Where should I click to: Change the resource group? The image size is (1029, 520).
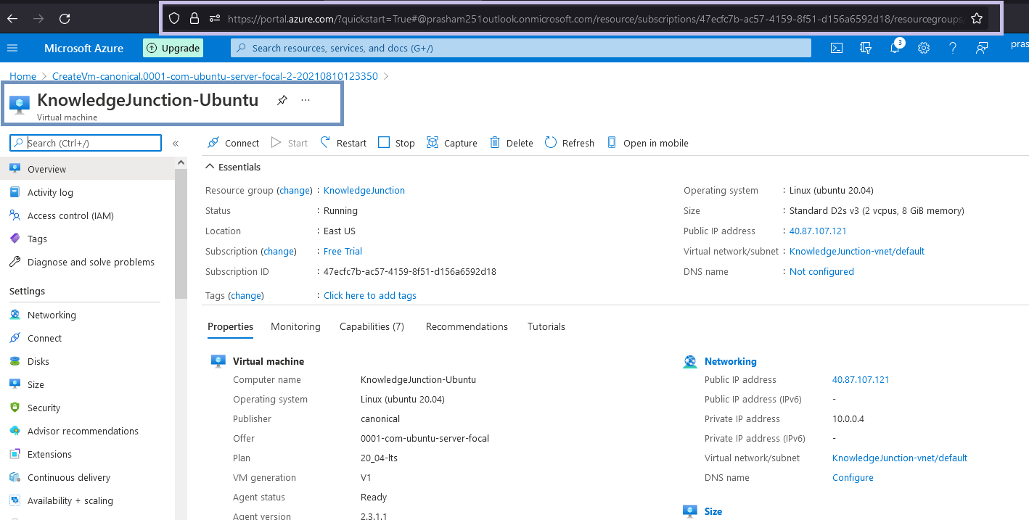pyautogui.click(x=295, y=190)
